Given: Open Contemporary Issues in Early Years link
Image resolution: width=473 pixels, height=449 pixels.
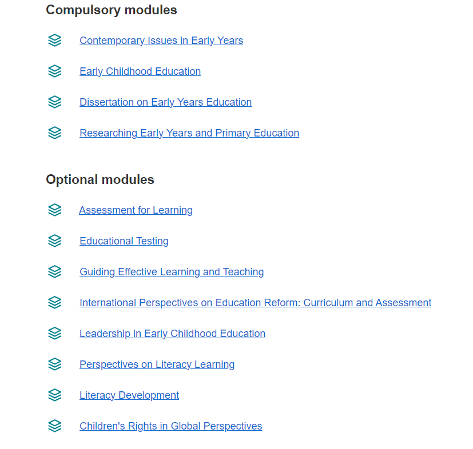Looking at the screenshot, I should click(161, 41).
